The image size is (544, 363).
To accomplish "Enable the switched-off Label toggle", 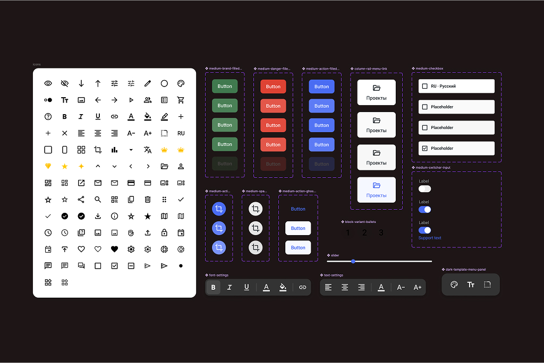I will (x=424, y=188).
